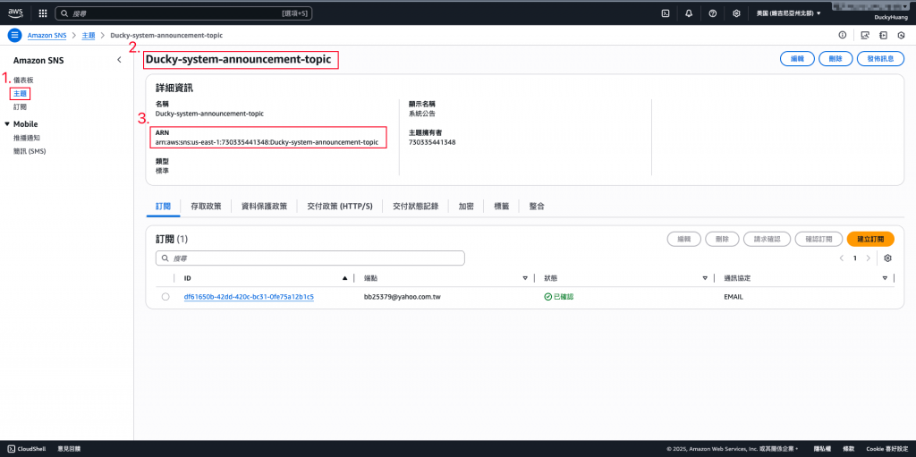Sort by the 通訊協定 column arrow

[885, 278]
